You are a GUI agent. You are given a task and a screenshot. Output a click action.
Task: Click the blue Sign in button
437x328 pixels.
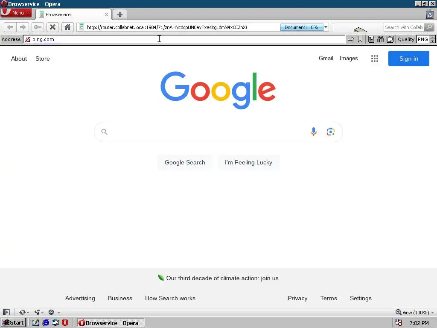(408, 59)
